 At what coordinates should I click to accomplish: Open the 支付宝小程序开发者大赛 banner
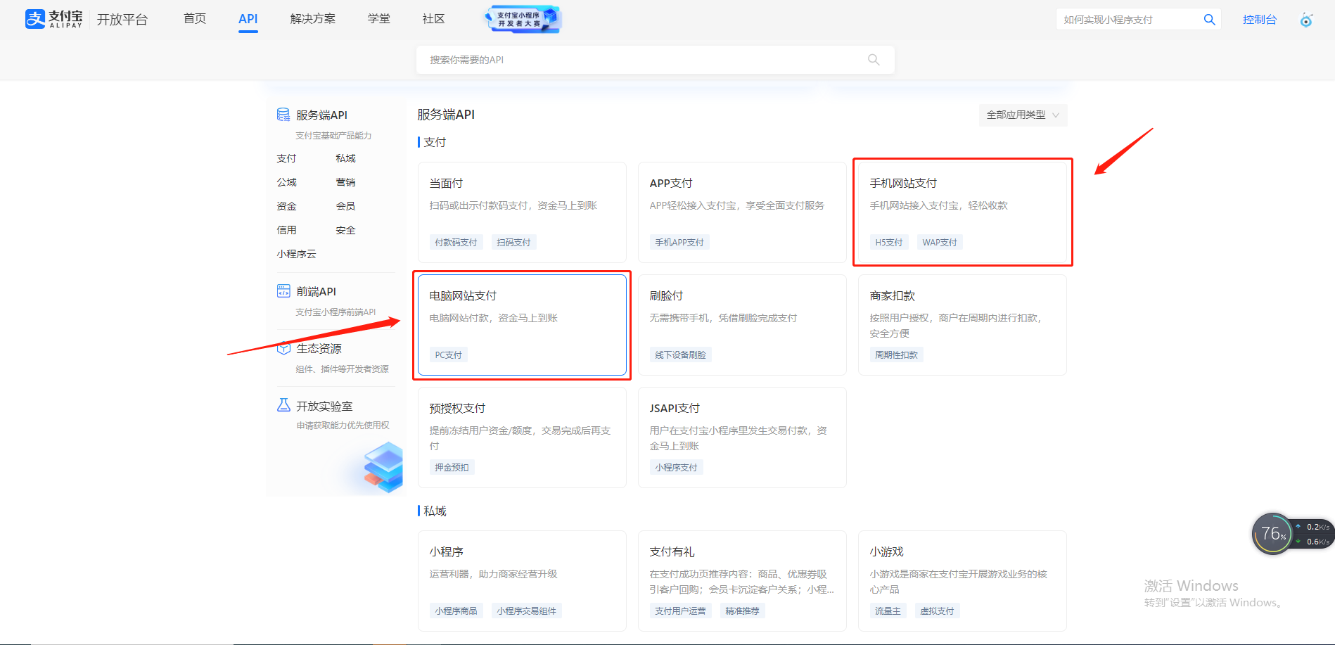523,19
